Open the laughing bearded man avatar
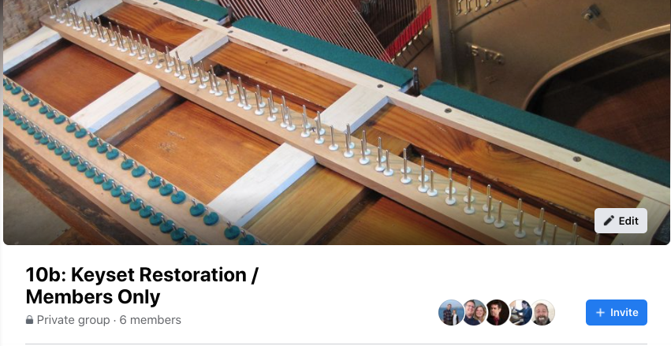 click(542, 312)
